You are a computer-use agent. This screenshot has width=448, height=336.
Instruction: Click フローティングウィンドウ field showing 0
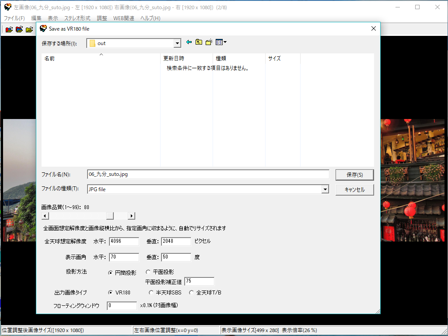(122, 306)
